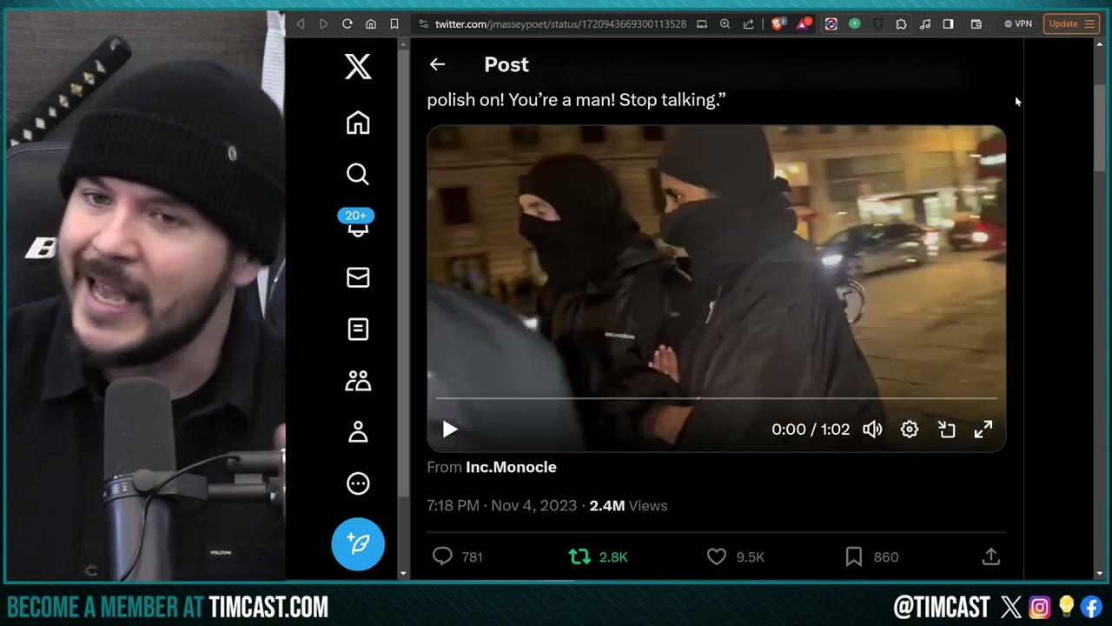Image resolution: width=1112 pixels, height=626 pixels.
Task: Toggle the browser sidebar panel
Action: (x=948, y=24)
